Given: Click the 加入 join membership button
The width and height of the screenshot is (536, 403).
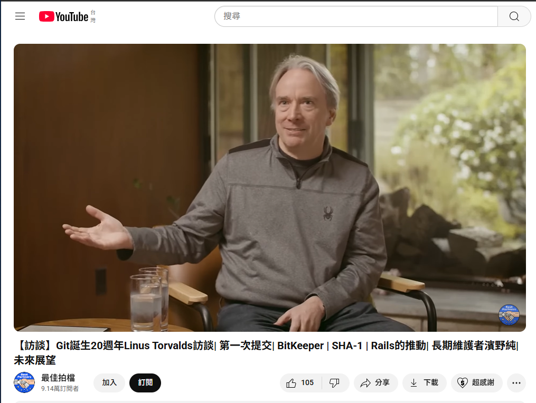Looking at the screenshot, I should click(x=109, y=383).
